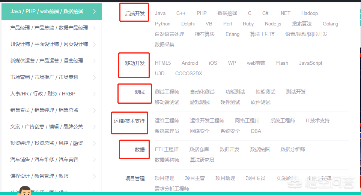
Task: Click the cartoon avatar mascot icon
Action: [x=25, y=191]
